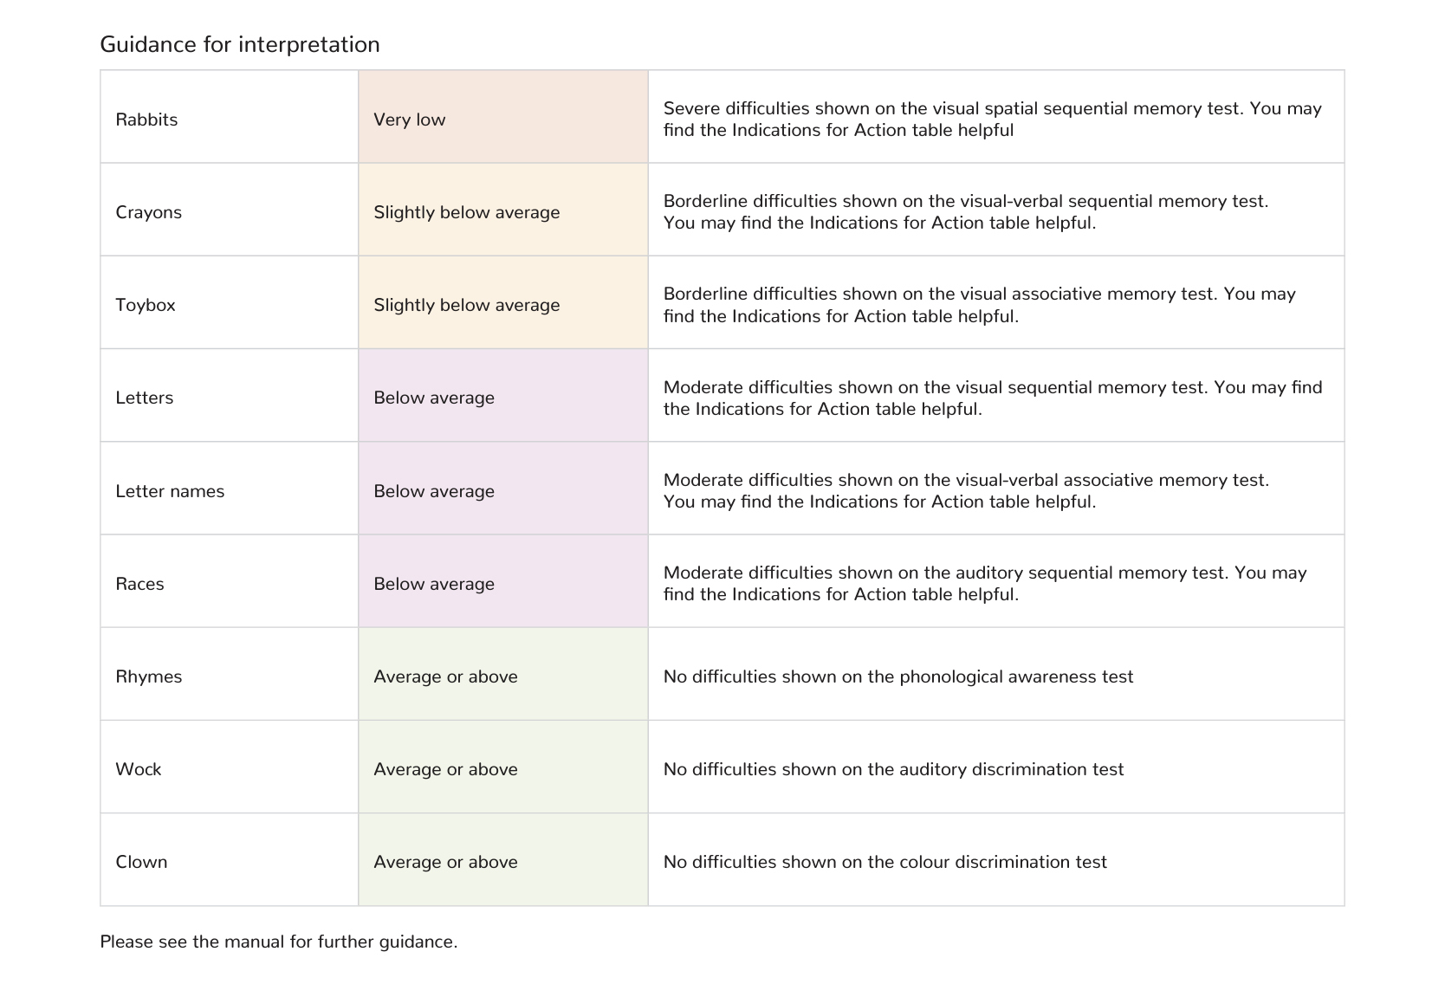The image size is (1445, 997).
Task: Select the Rhymes test name cell
Action: [x=230, y=674]
